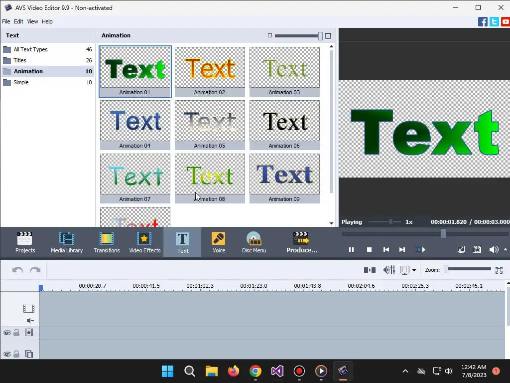
Task: Open the View menu
Action: pos(32,21)
